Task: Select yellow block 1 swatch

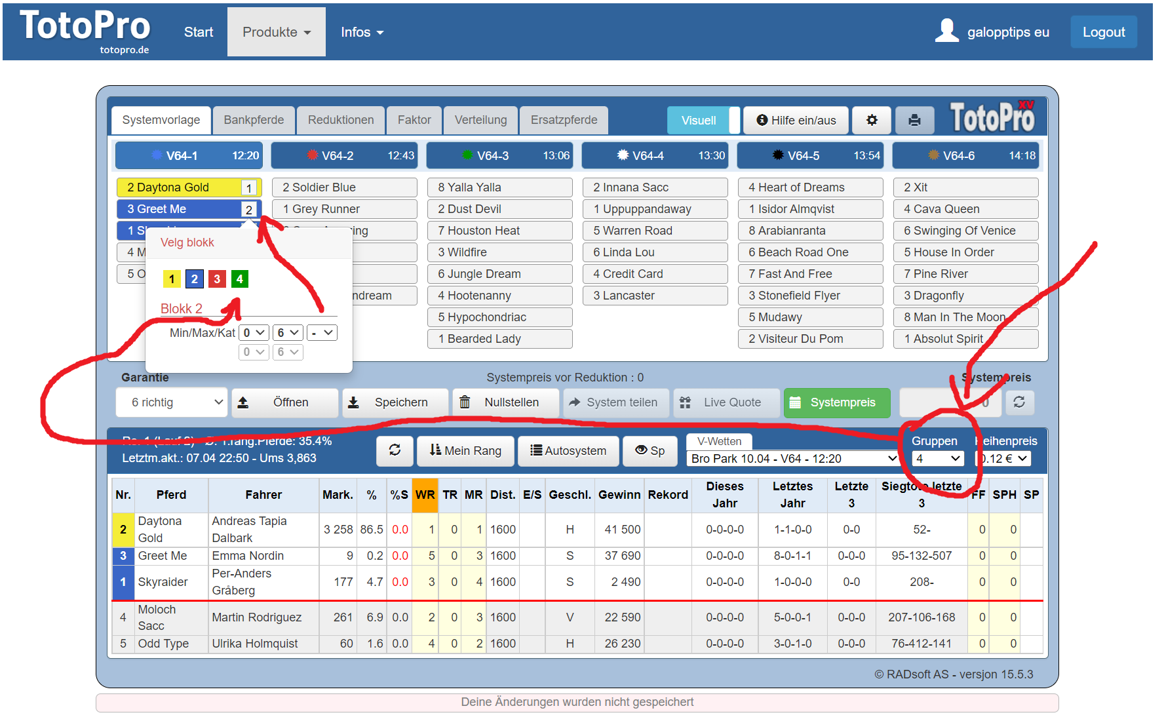Action: click(172, 279)
